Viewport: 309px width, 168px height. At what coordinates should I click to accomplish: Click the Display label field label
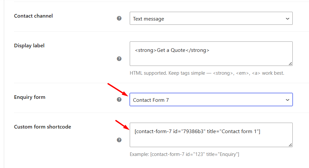click(29, 46)
